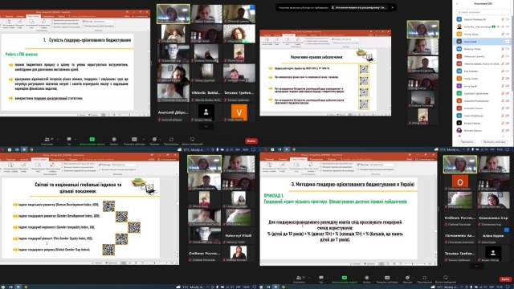Toggle Use Presenter View checkbox in bottom-right PowerPoint ribbon
Screen dimensions: 514x289
pos(358,169)
